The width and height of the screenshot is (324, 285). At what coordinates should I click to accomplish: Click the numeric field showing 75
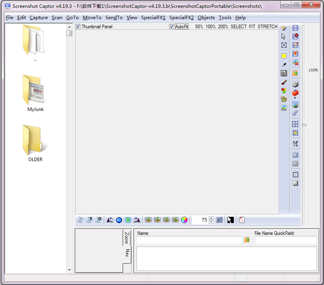pos(200,220)
